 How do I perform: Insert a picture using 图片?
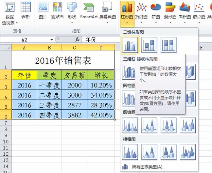point(43,10)
